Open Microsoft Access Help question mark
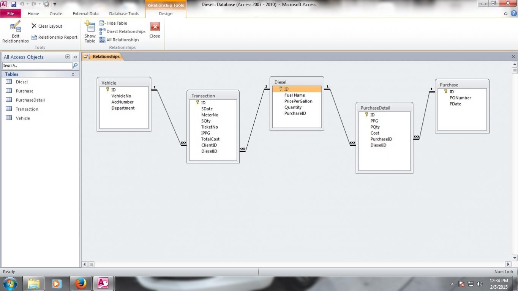518x291 pixels. pyautogui.click(x=514, y=13)
